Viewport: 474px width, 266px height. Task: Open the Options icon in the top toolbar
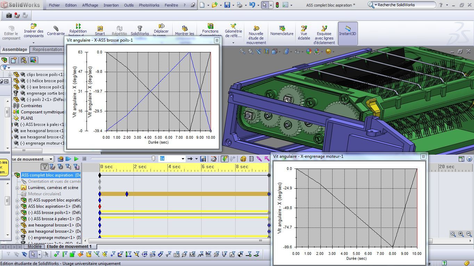[285, 5]
